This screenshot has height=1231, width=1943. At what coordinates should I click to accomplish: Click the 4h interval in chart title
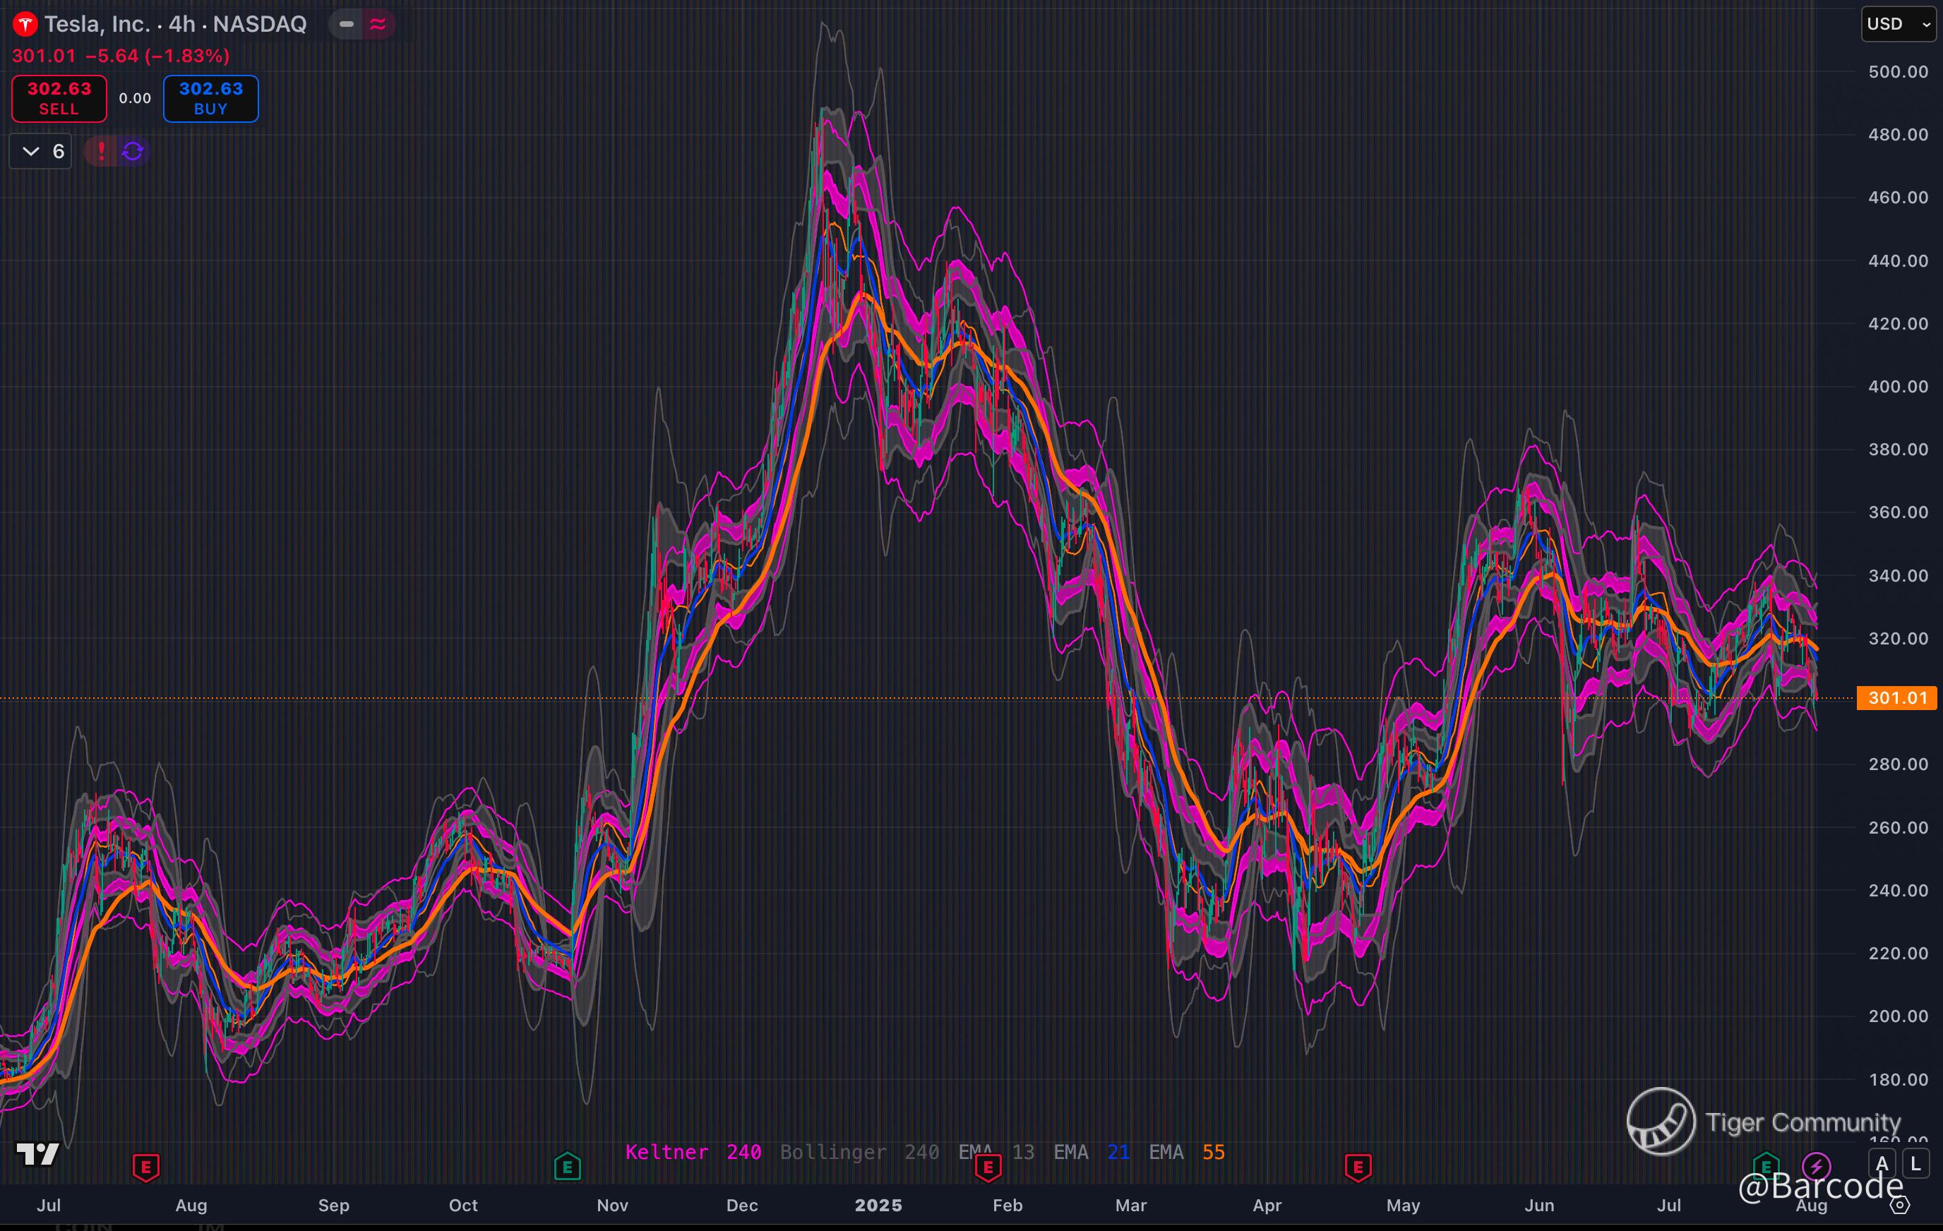[181, 24]
